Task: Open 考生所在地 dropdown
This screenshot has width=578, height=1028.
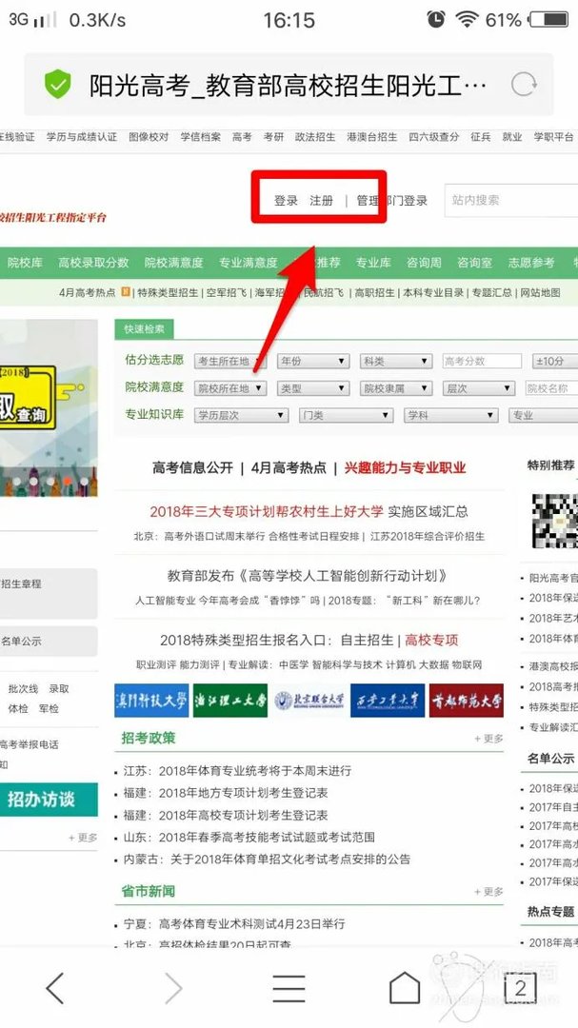Action: (x=230, y=362)
